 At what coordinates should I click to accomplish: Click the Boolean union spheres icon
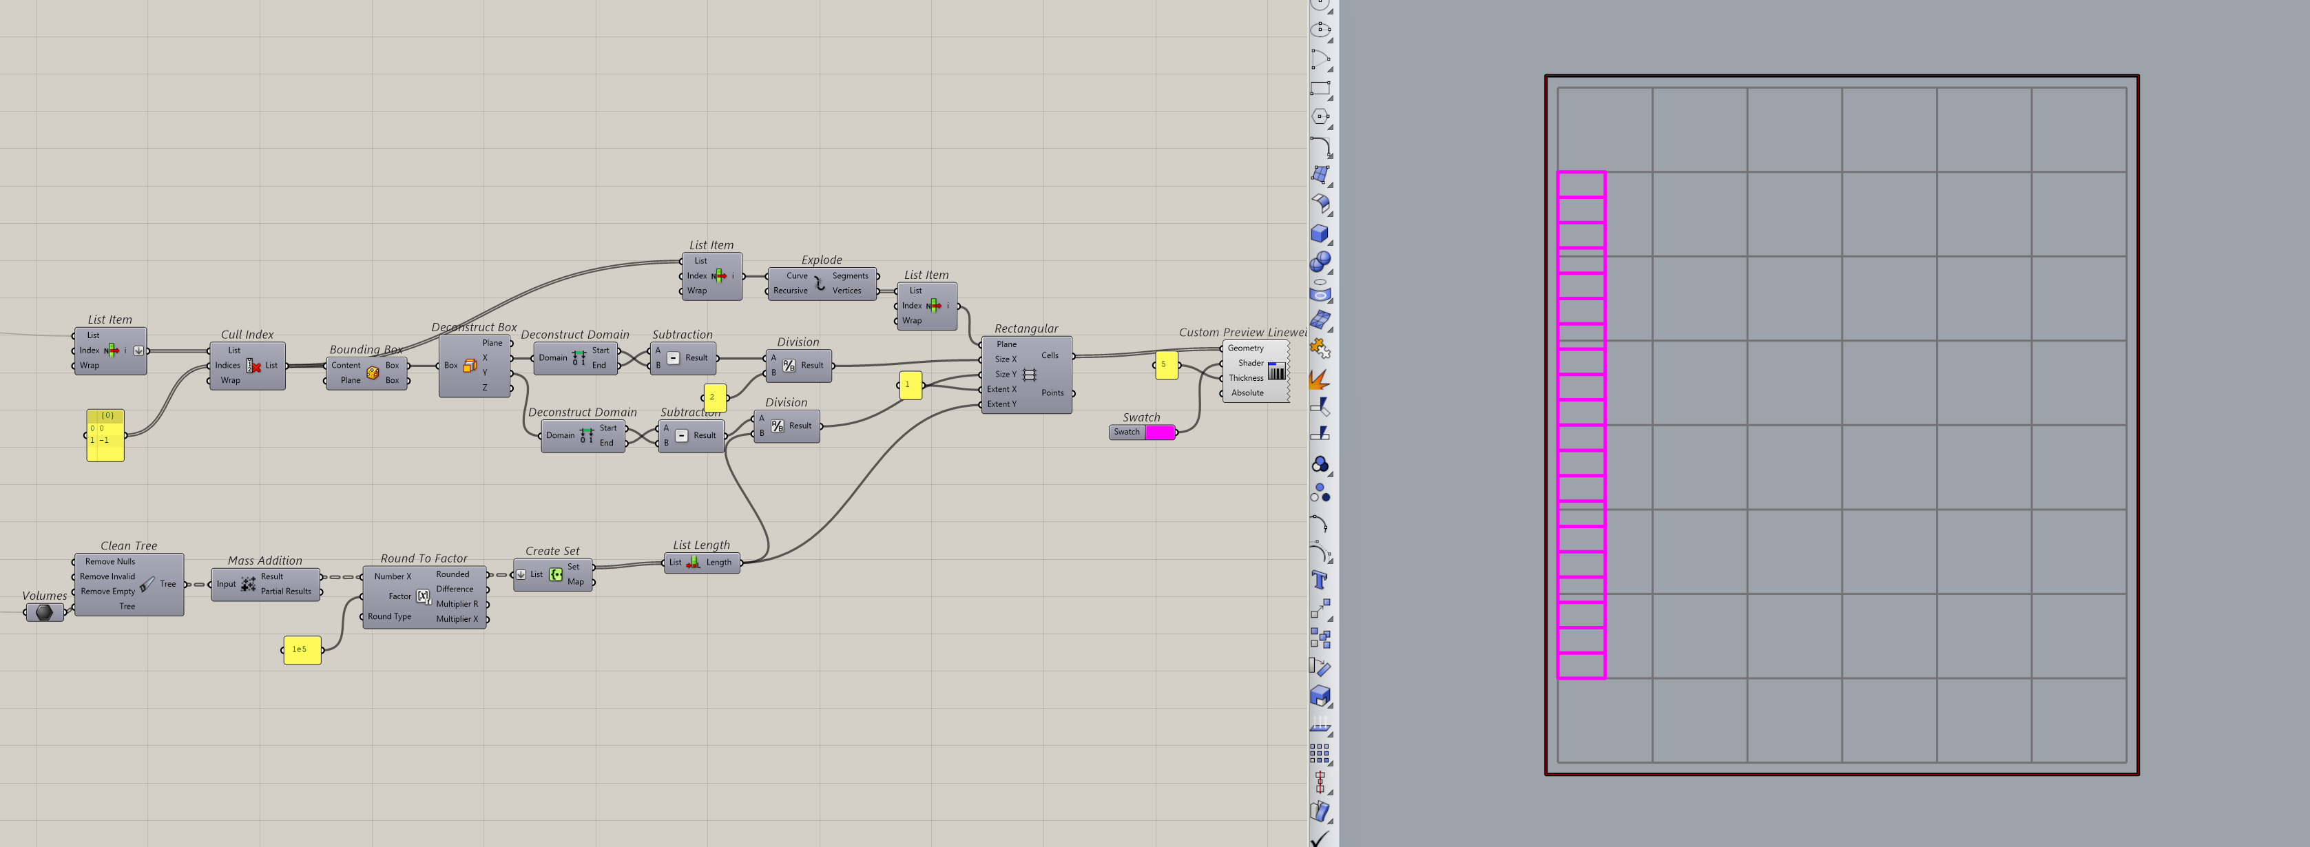(x=1319, y=262)
